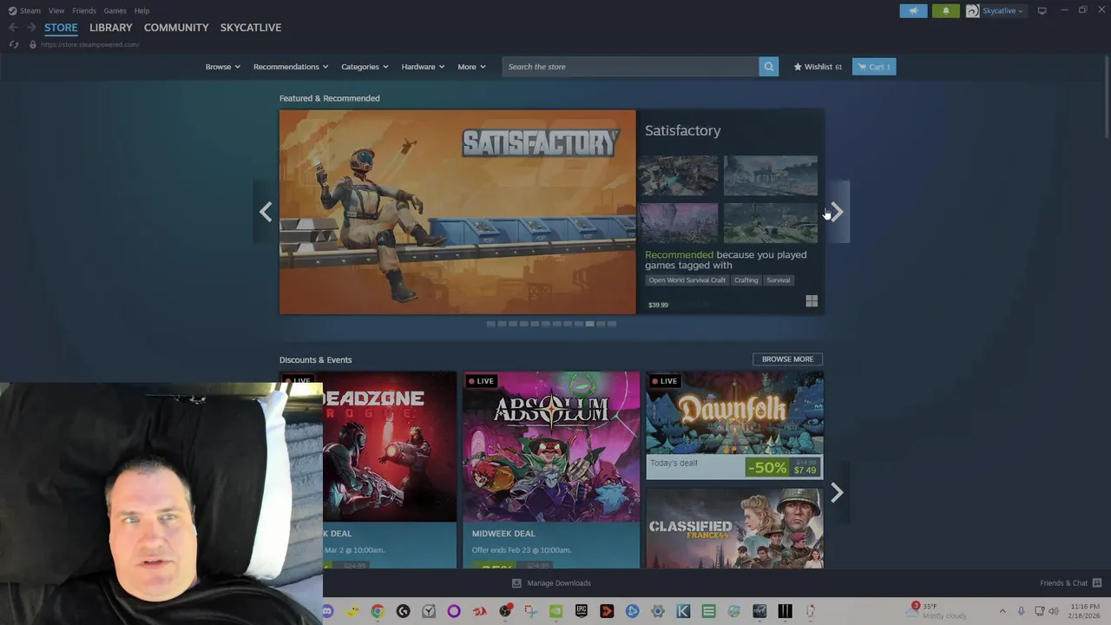Click the Survival tag
The height and width of the screenshot is (625, 1111).
[779, 280]
